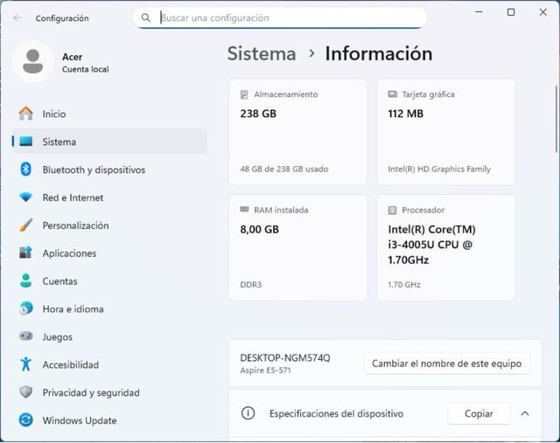Maximize the Configuración window
The width and height of the screenshot is (560, 443).
click(x=511, y=12)
